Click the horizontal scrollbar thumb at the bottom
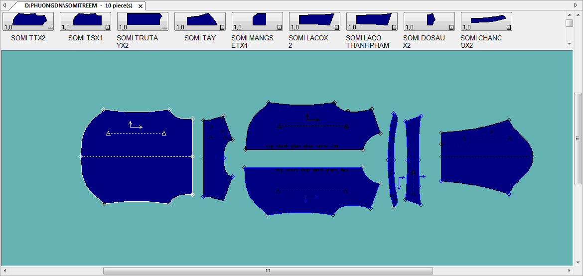The width and height of the screenshot is (583, 276). pos(268,271)
